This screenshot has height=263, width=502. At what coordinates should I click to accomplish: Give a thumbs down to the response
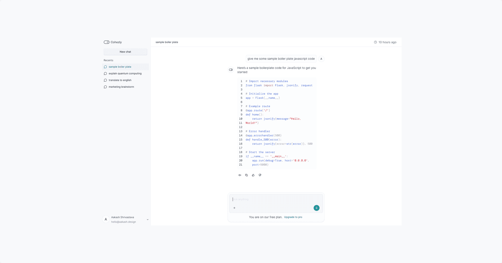point(260,175)
